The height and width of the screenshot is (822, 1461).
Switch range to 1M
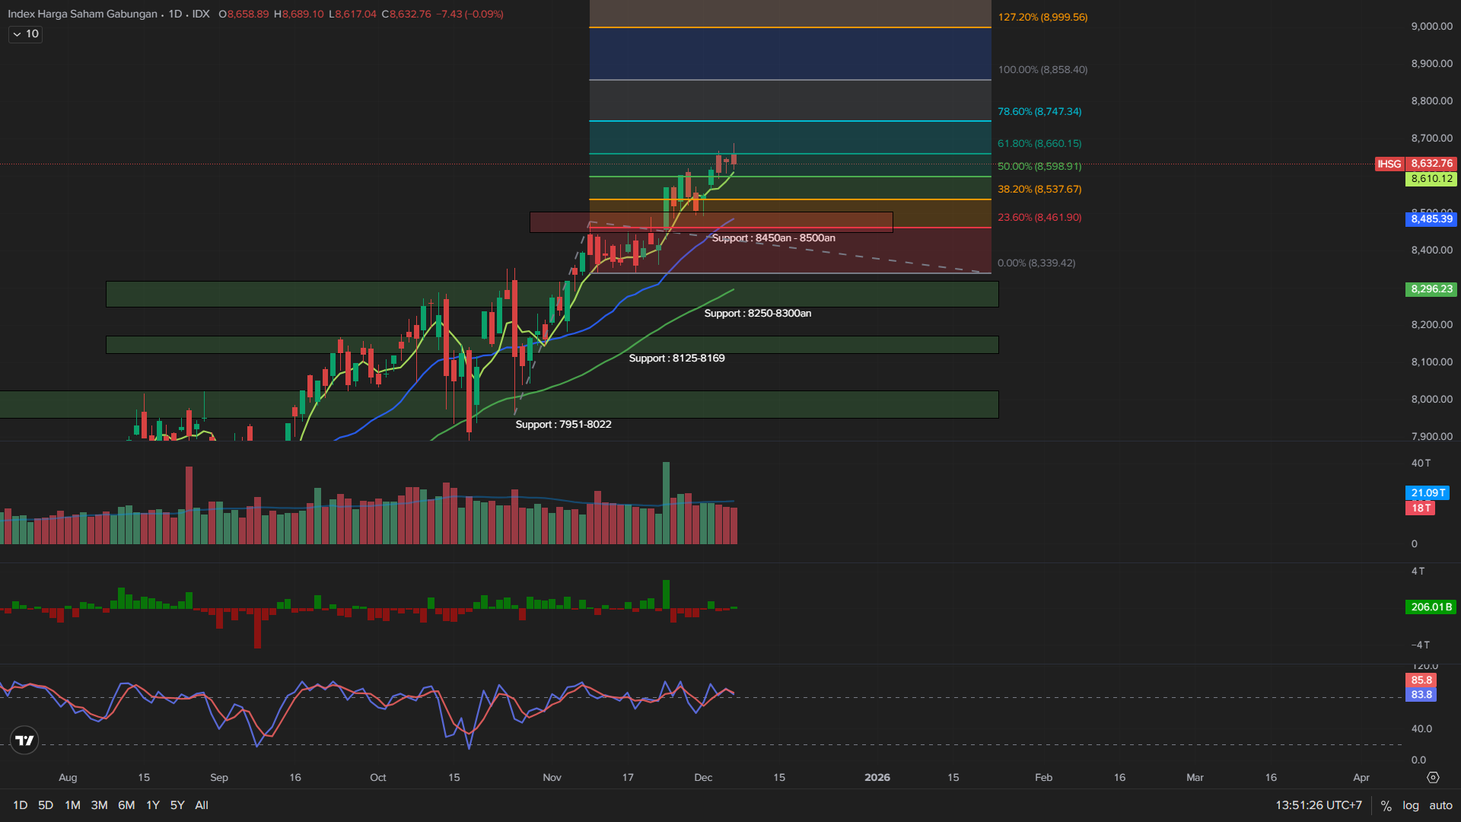pos(72,805)
